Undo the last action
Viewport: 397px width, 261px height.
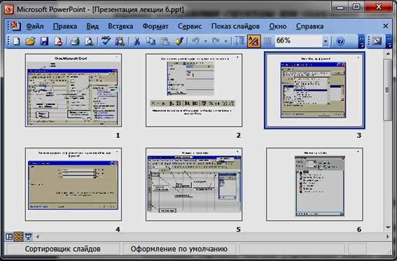195,41
